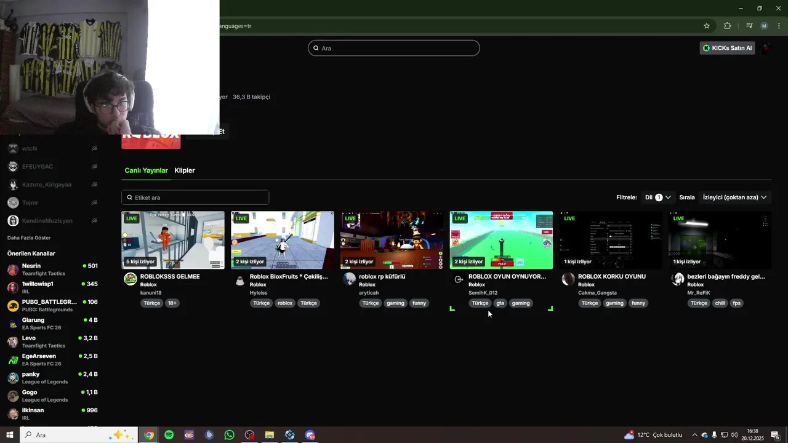The height and width of the screenshot is (443, 788).
Task: Open the Chrome media control icon
Action: point(749,26)
